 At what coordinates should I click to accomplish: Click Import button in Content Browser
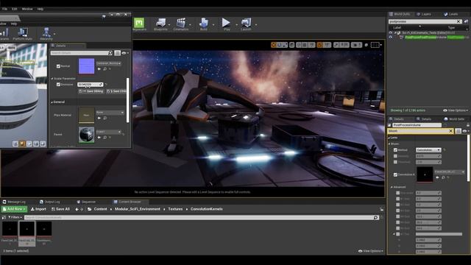pos(38,209)
